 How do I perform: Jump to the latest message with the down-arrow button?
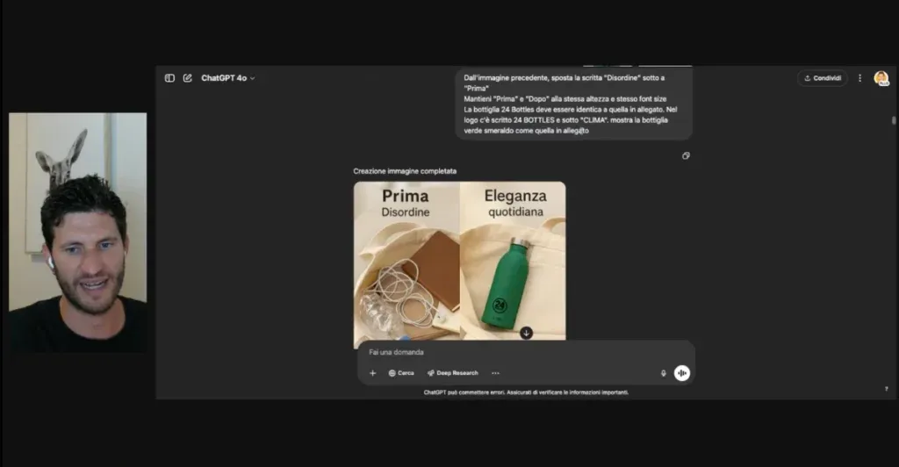[x=527, y=333]
